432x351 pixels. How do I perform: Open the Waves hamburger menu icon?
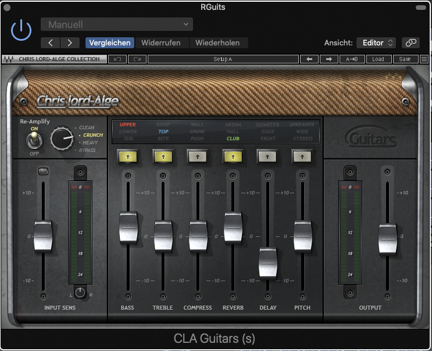point(424,59)
